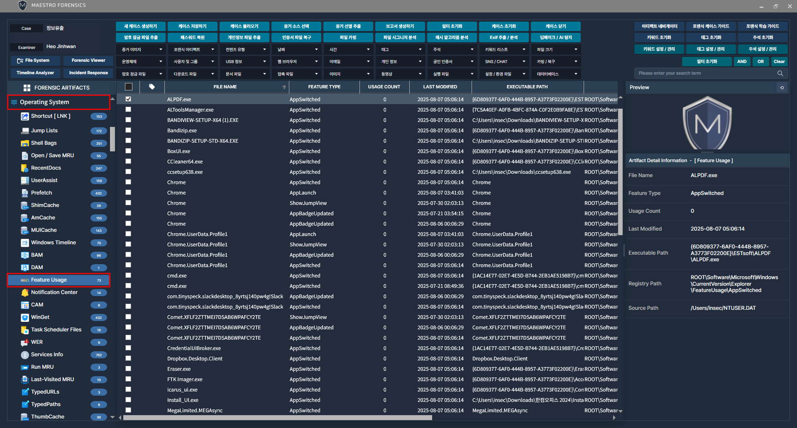Toggle the select-all checkbox in header
Viewport: 797px width, 428px height.
click(129, 87)
